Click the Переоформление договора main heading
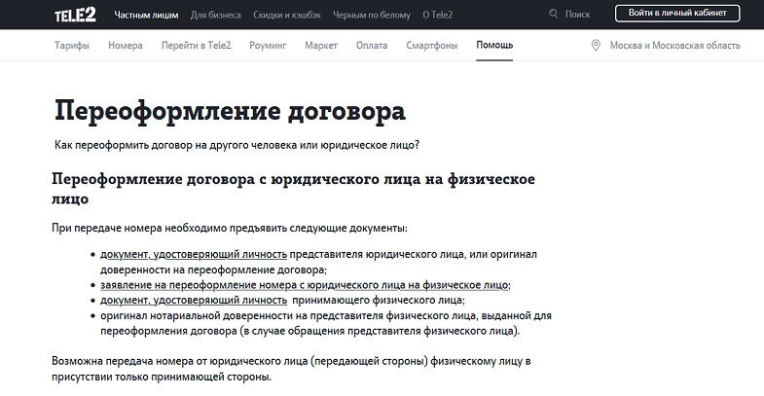The height and width of the screenshot is (396, 764). (230, 111)
